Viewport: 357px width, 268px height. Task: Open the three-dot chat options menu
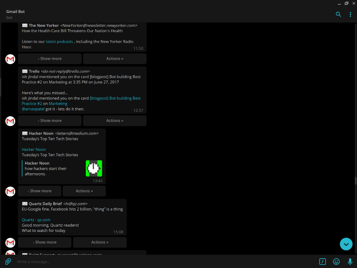pos(350,15)
